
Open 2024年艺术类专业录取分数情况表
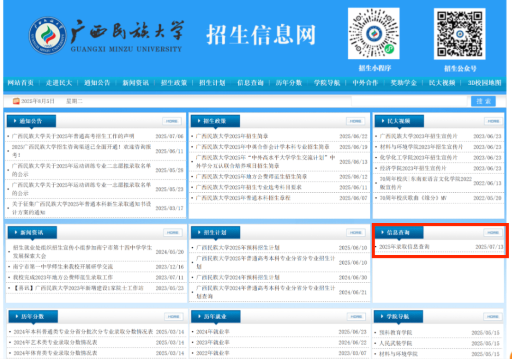pyautogui.click(x=55, y=342)
